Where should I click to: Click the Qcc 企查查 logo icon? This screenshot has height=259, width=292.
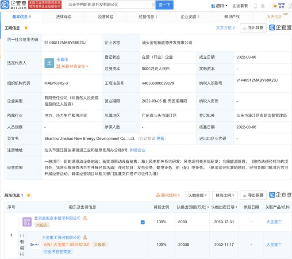click(5, 5)
